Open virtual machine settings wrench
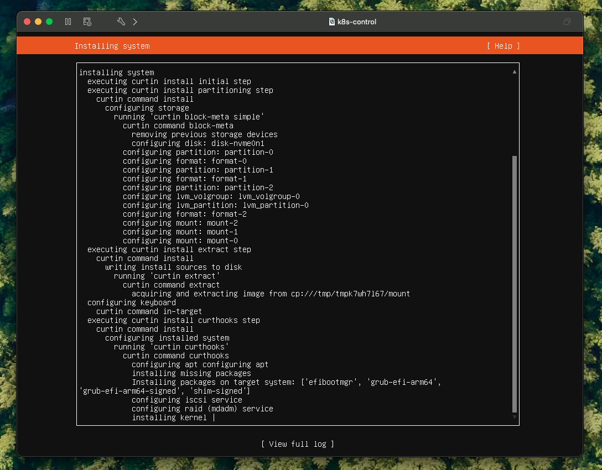This screenshot has width=602, height=470. pyautogui.click(x=121, y=22)
